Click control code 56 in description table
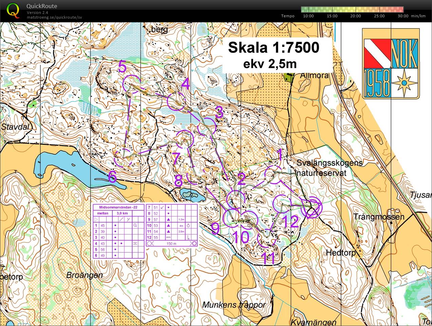The image size is (432, 326). (x=102, y=249)
